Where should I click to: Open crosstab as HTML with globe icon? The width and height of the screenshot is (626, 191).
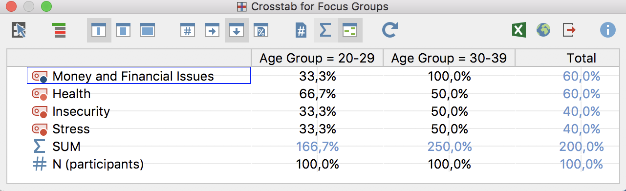pos(543,30)
